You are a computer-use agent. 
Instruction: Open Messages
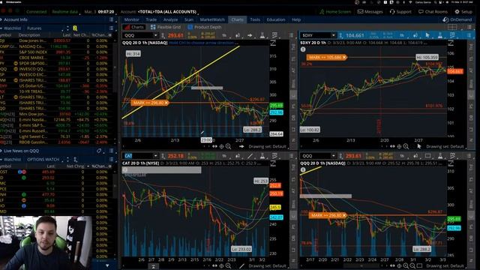370,12
